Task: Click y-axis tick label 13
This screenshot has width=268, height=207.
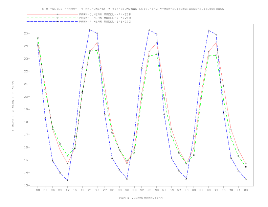Action: [26, 185]
